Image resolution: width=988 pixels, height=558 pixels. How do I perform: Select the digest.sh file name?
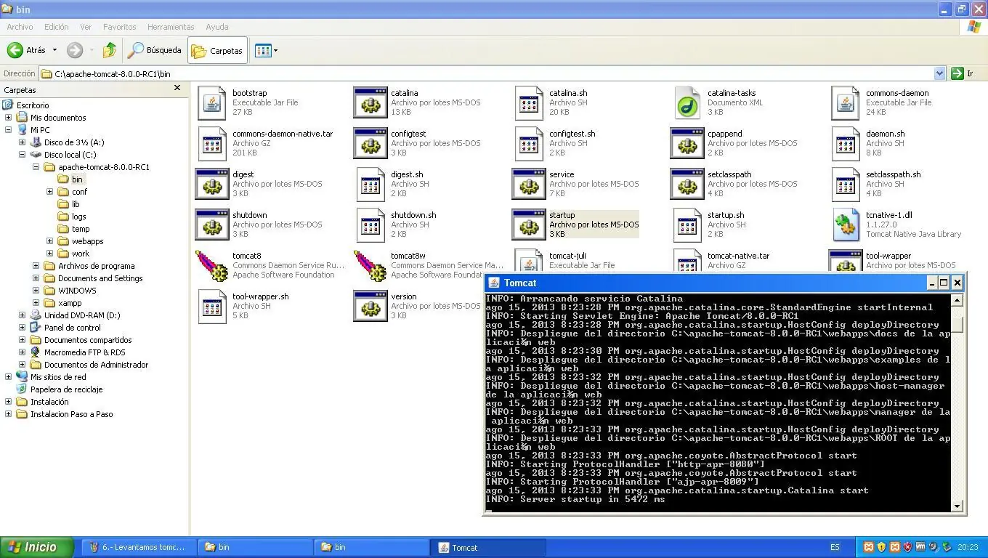[x=407, y=174]
